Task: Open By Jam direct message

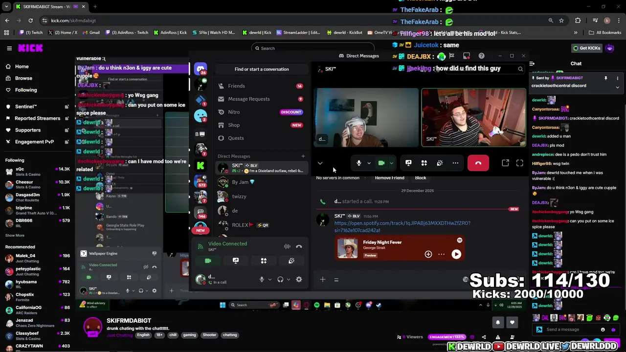Action: point(262,182)
